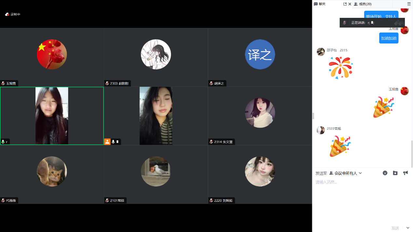Close the chat panel tab
The width and height of the screenshot is (413, 232).
pos(350,4)
